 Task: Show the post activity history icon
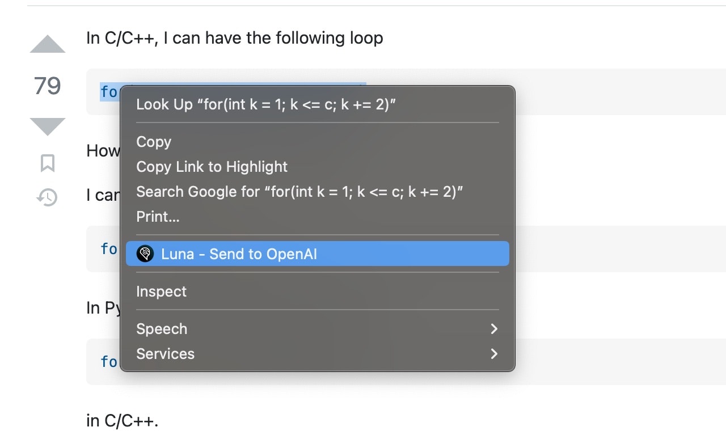tap(48, 197)
